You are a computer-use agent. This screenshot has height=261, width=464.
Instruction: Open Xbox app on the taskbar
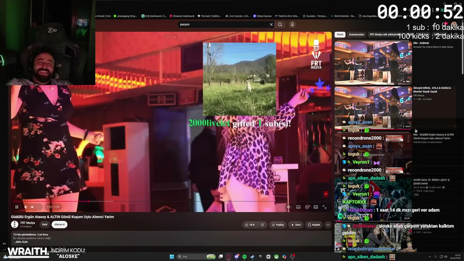click(276, 257)
